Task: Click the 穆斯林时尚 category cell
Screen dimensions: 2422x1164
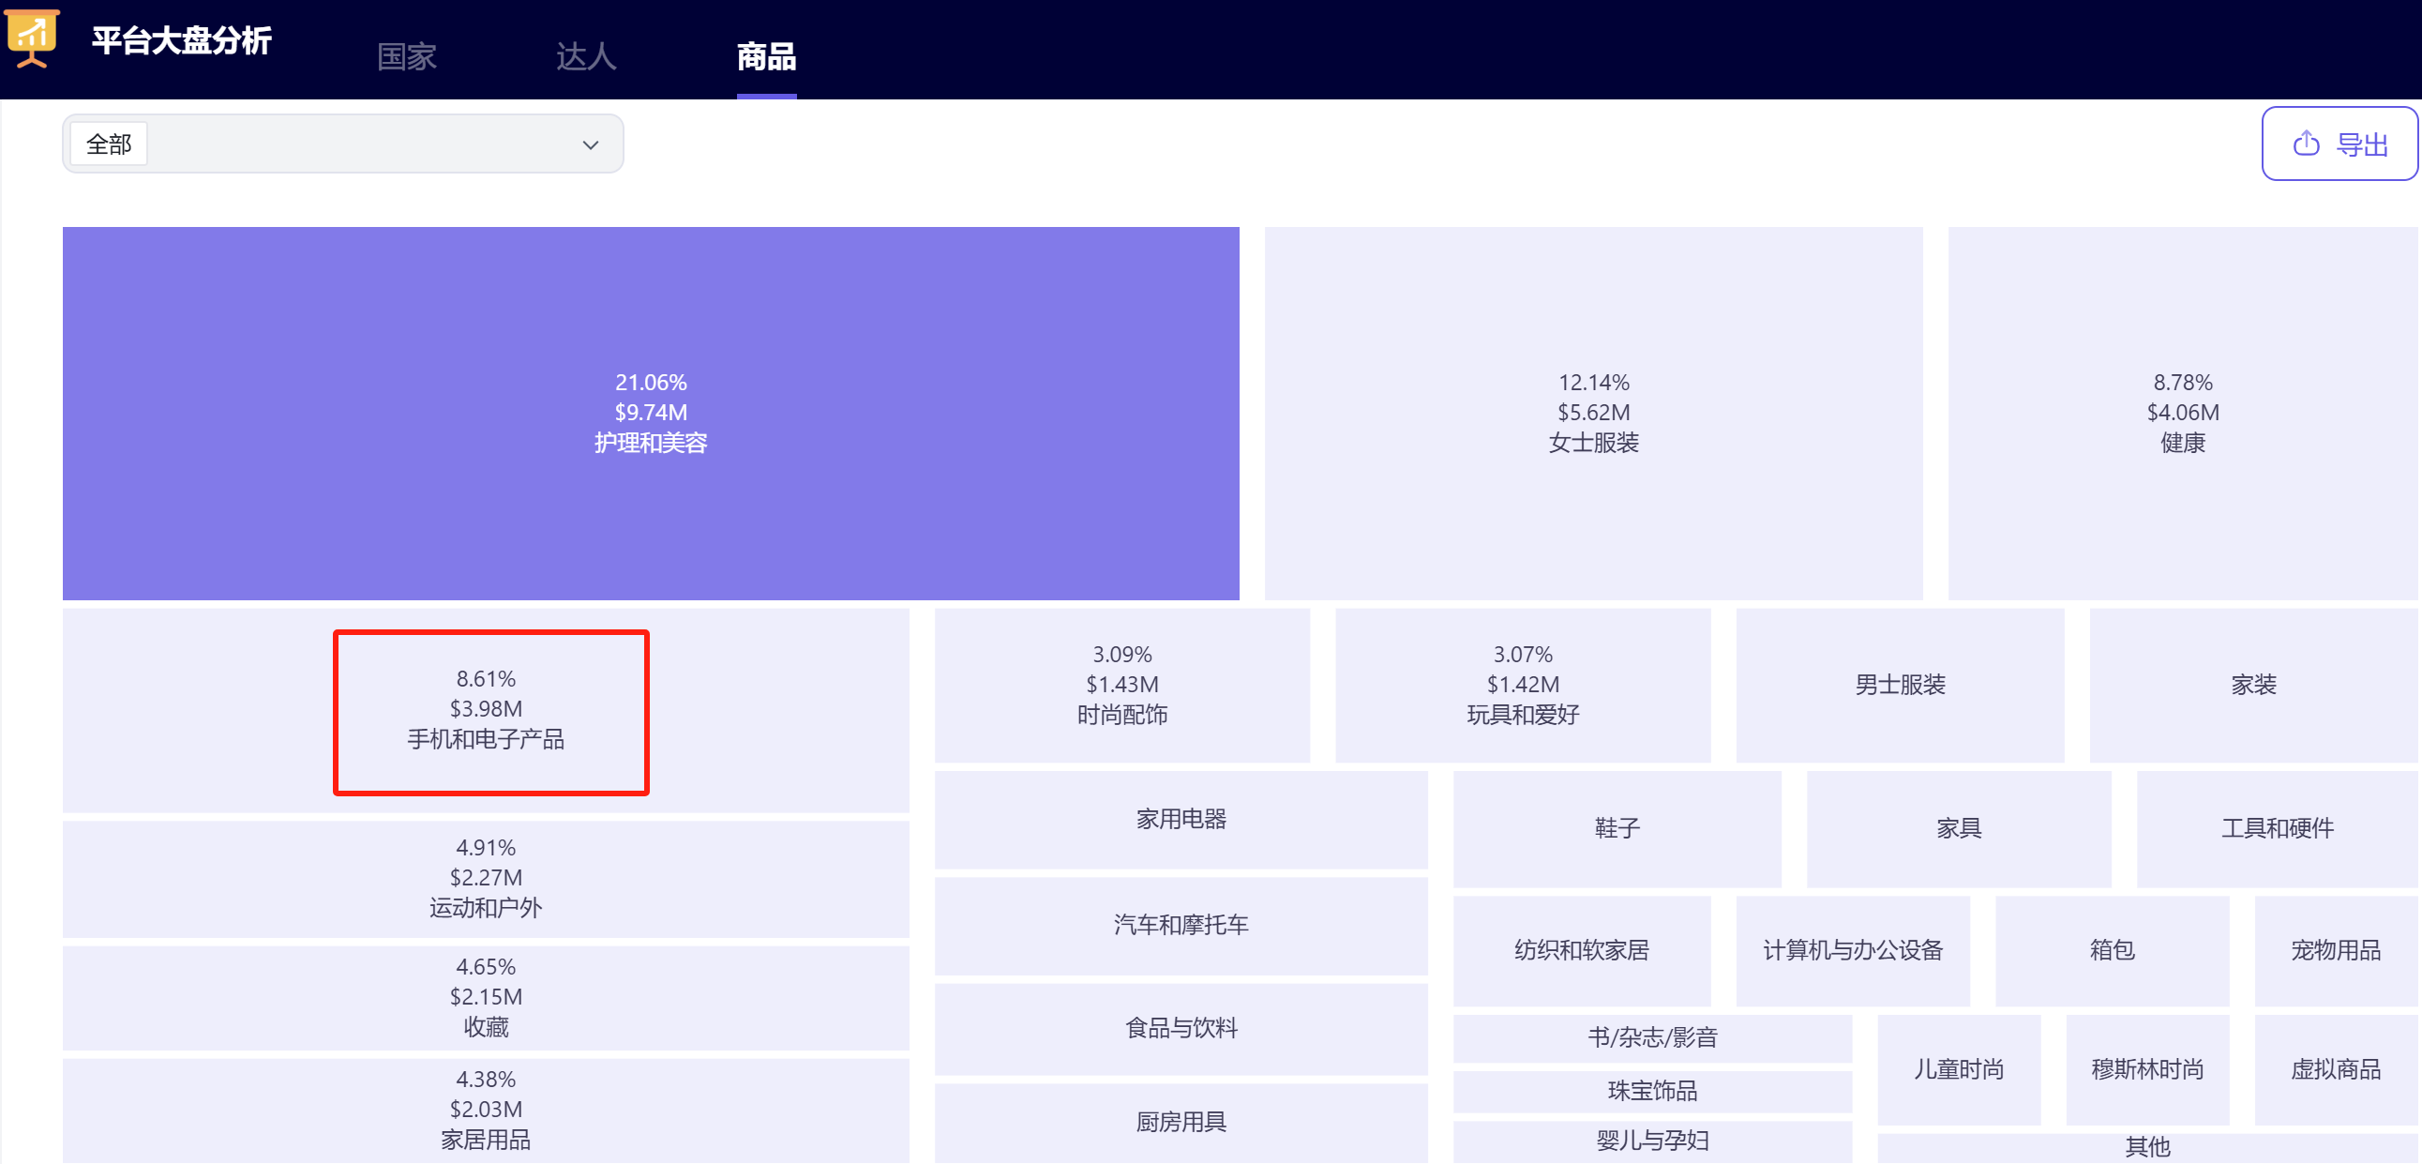Action: pos(2146,1069)
